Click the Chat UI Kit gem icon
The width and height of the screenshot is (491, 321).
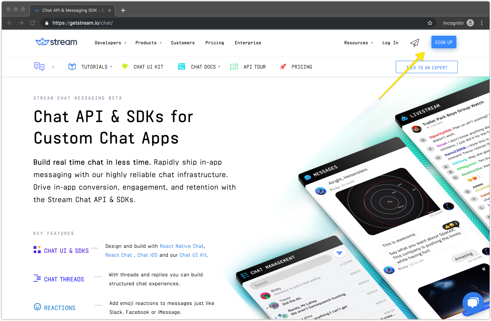pyautogui.click(x=125, y=66)
